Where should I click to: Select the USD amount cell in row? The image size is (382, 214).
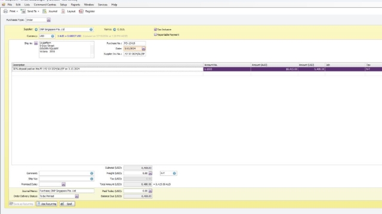(312, 69)
